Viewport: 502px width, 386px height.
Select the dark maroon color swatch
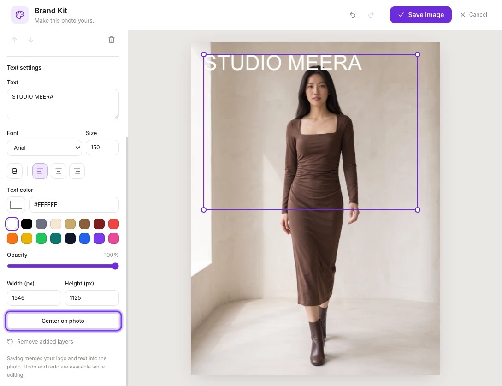pyautogui.click(x=99, y=224)
